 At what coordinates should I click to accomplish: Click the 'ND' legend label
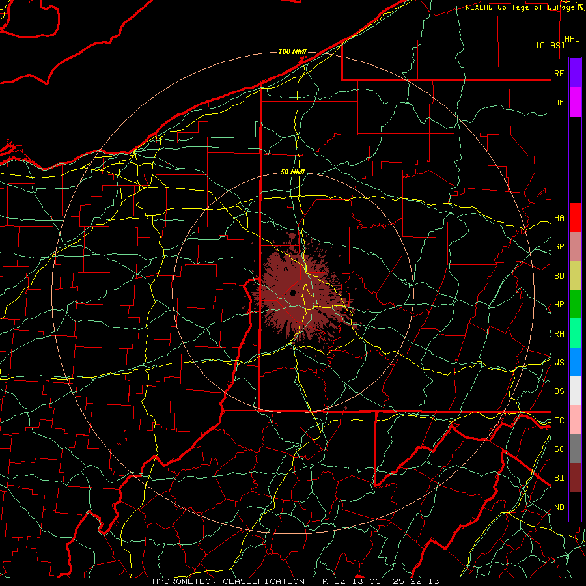(559, 507)
